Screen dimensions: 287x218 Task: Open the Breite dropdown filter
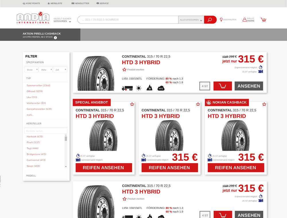click(x=32, y=70)
